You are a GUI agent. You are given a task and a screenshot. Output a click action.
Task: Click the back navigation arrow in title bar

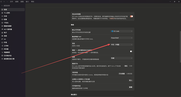click(4, 2)
